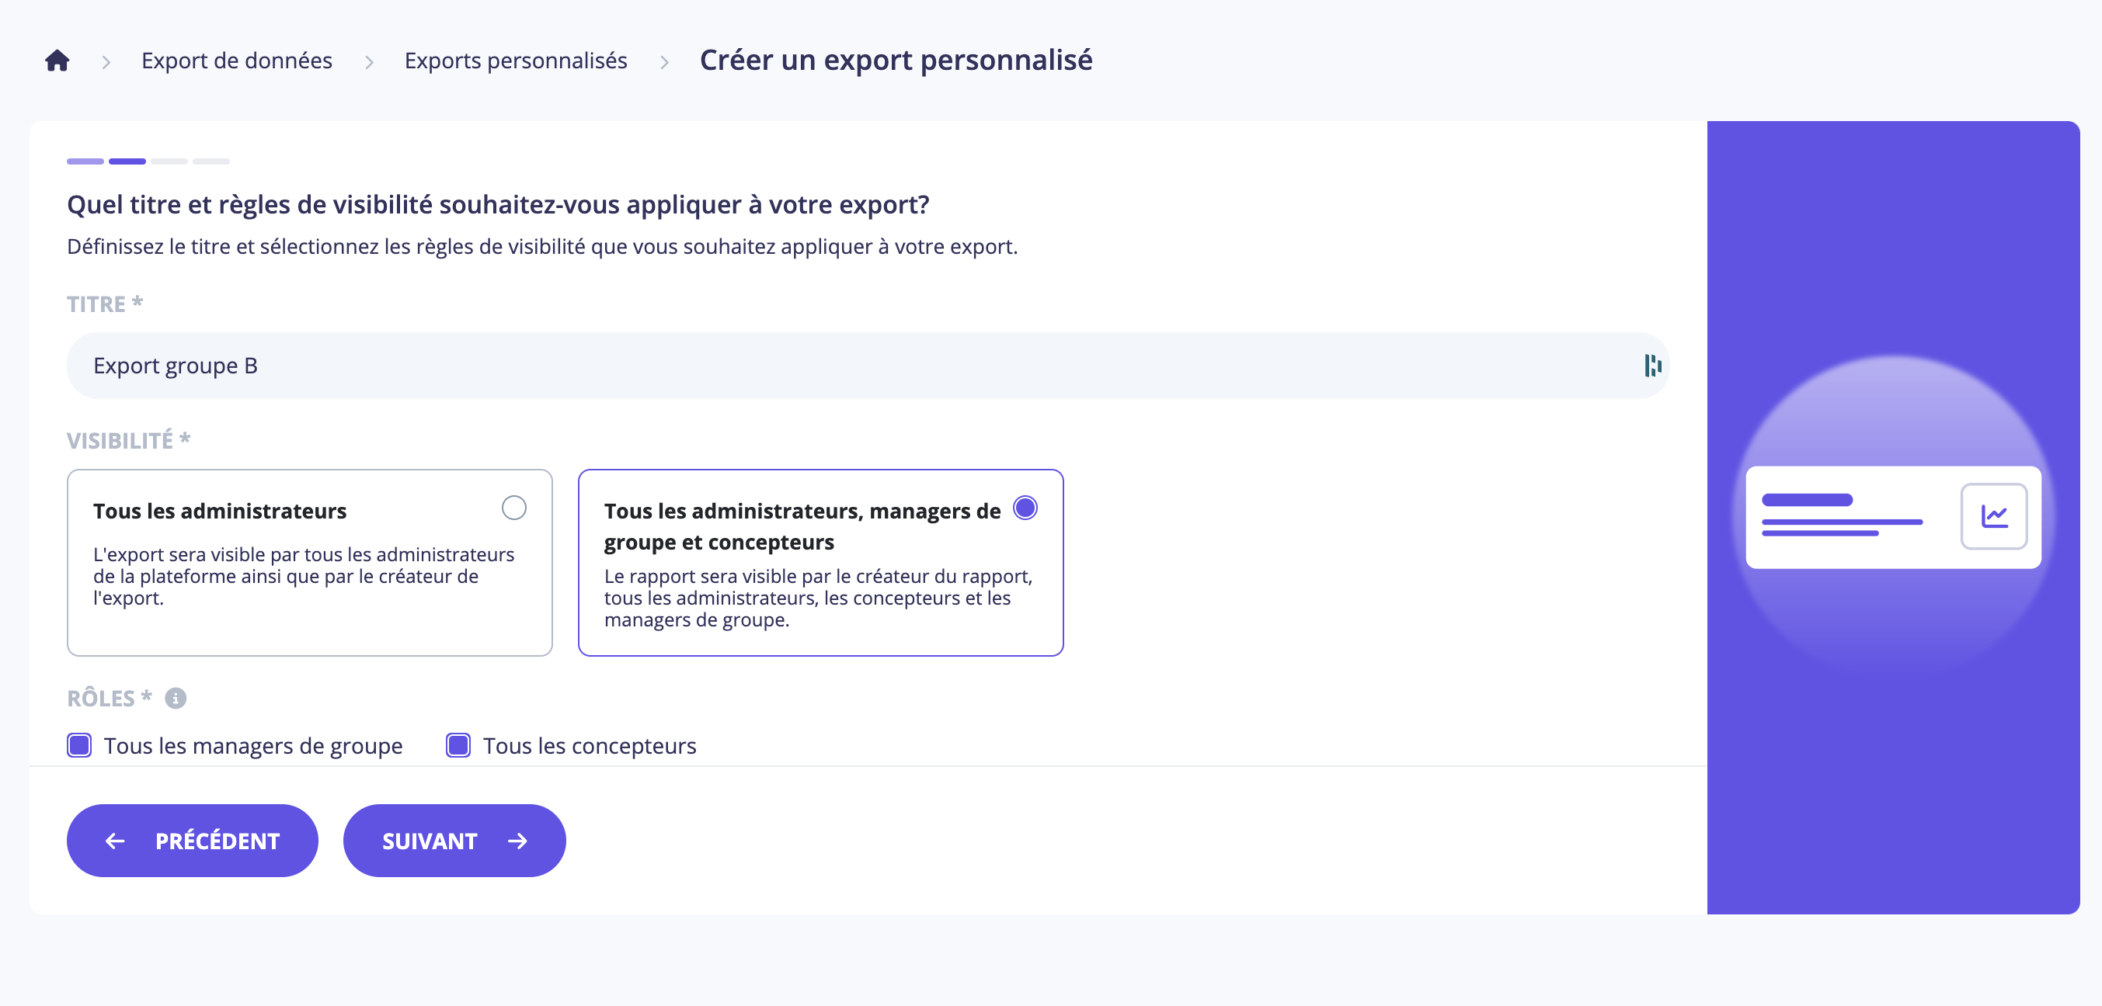Select administrateurs, managers de groupe et concepteurs radio
The width and height of the screenshot is (2102, 1006).
click(1025, 508)
